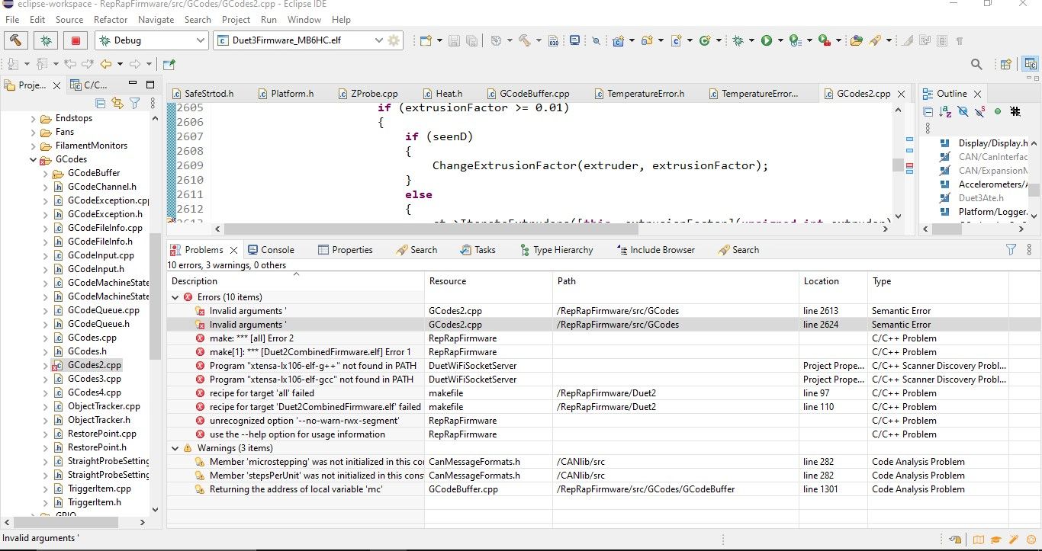Click the Save floppy disk icon

tap(455, 40)
